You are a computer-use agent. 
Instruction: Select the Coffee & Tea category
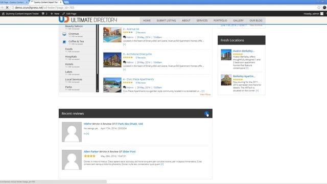pos(76,41)
